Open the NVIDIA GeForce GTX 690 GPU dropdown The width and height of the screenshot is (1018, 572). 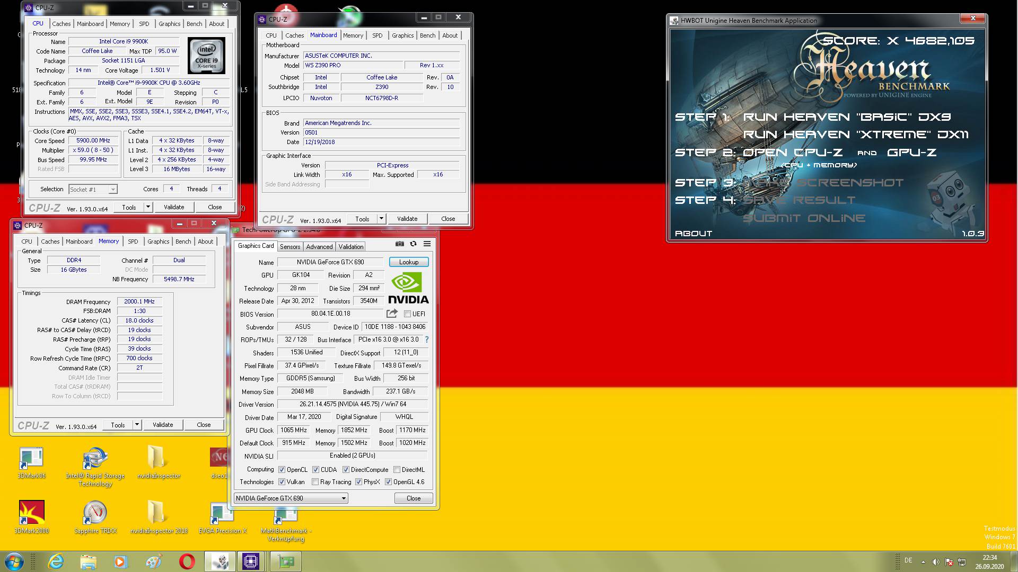point(291,498)
